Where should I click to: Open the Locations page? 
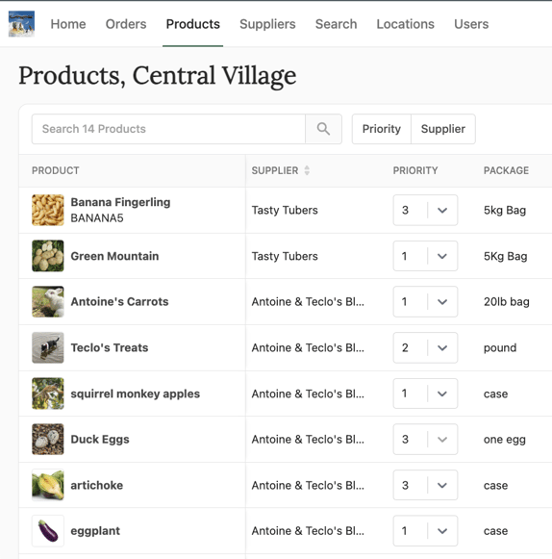406,24
